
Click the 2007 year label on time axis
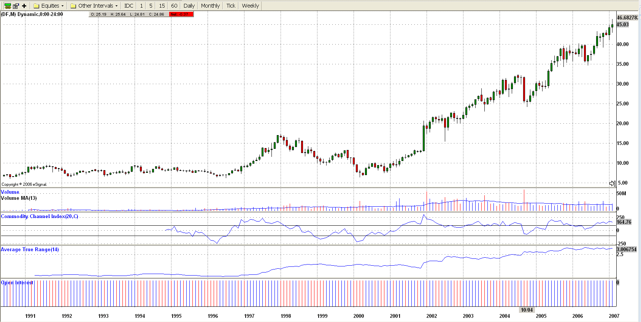614,316
